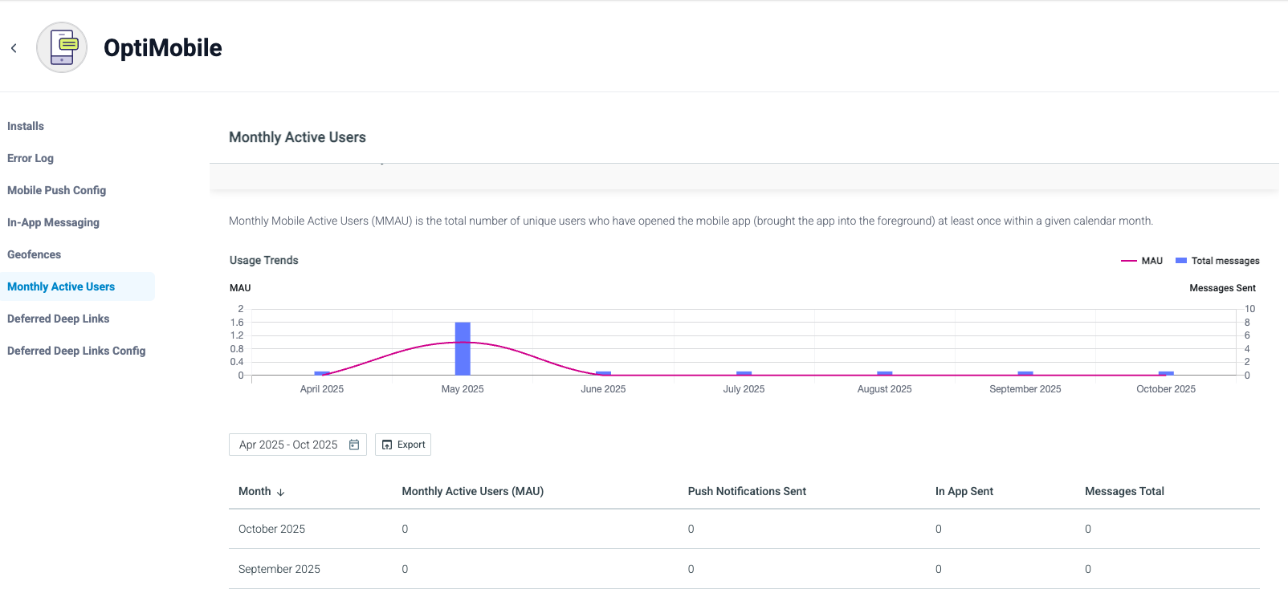Click the May 2025 messages bar in the chart
Viewport: 1288px width, 593px height.
click(463, 348)
